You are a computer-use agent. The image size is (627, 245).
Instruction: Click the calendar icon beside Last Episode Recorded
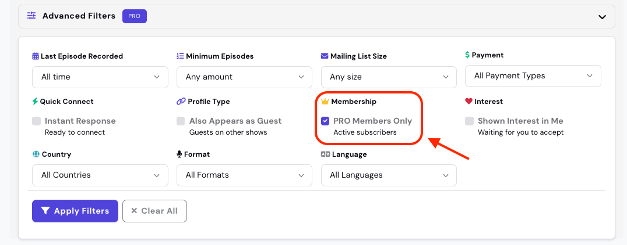36,56
